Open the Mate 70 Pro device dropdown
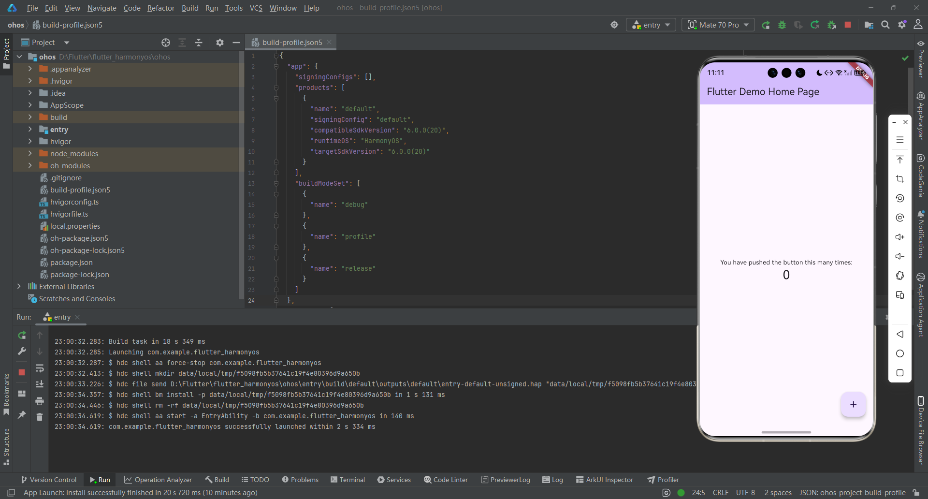The height and width of the screenshot is (499, 928). pyautogui.click(x=718, y=25)
